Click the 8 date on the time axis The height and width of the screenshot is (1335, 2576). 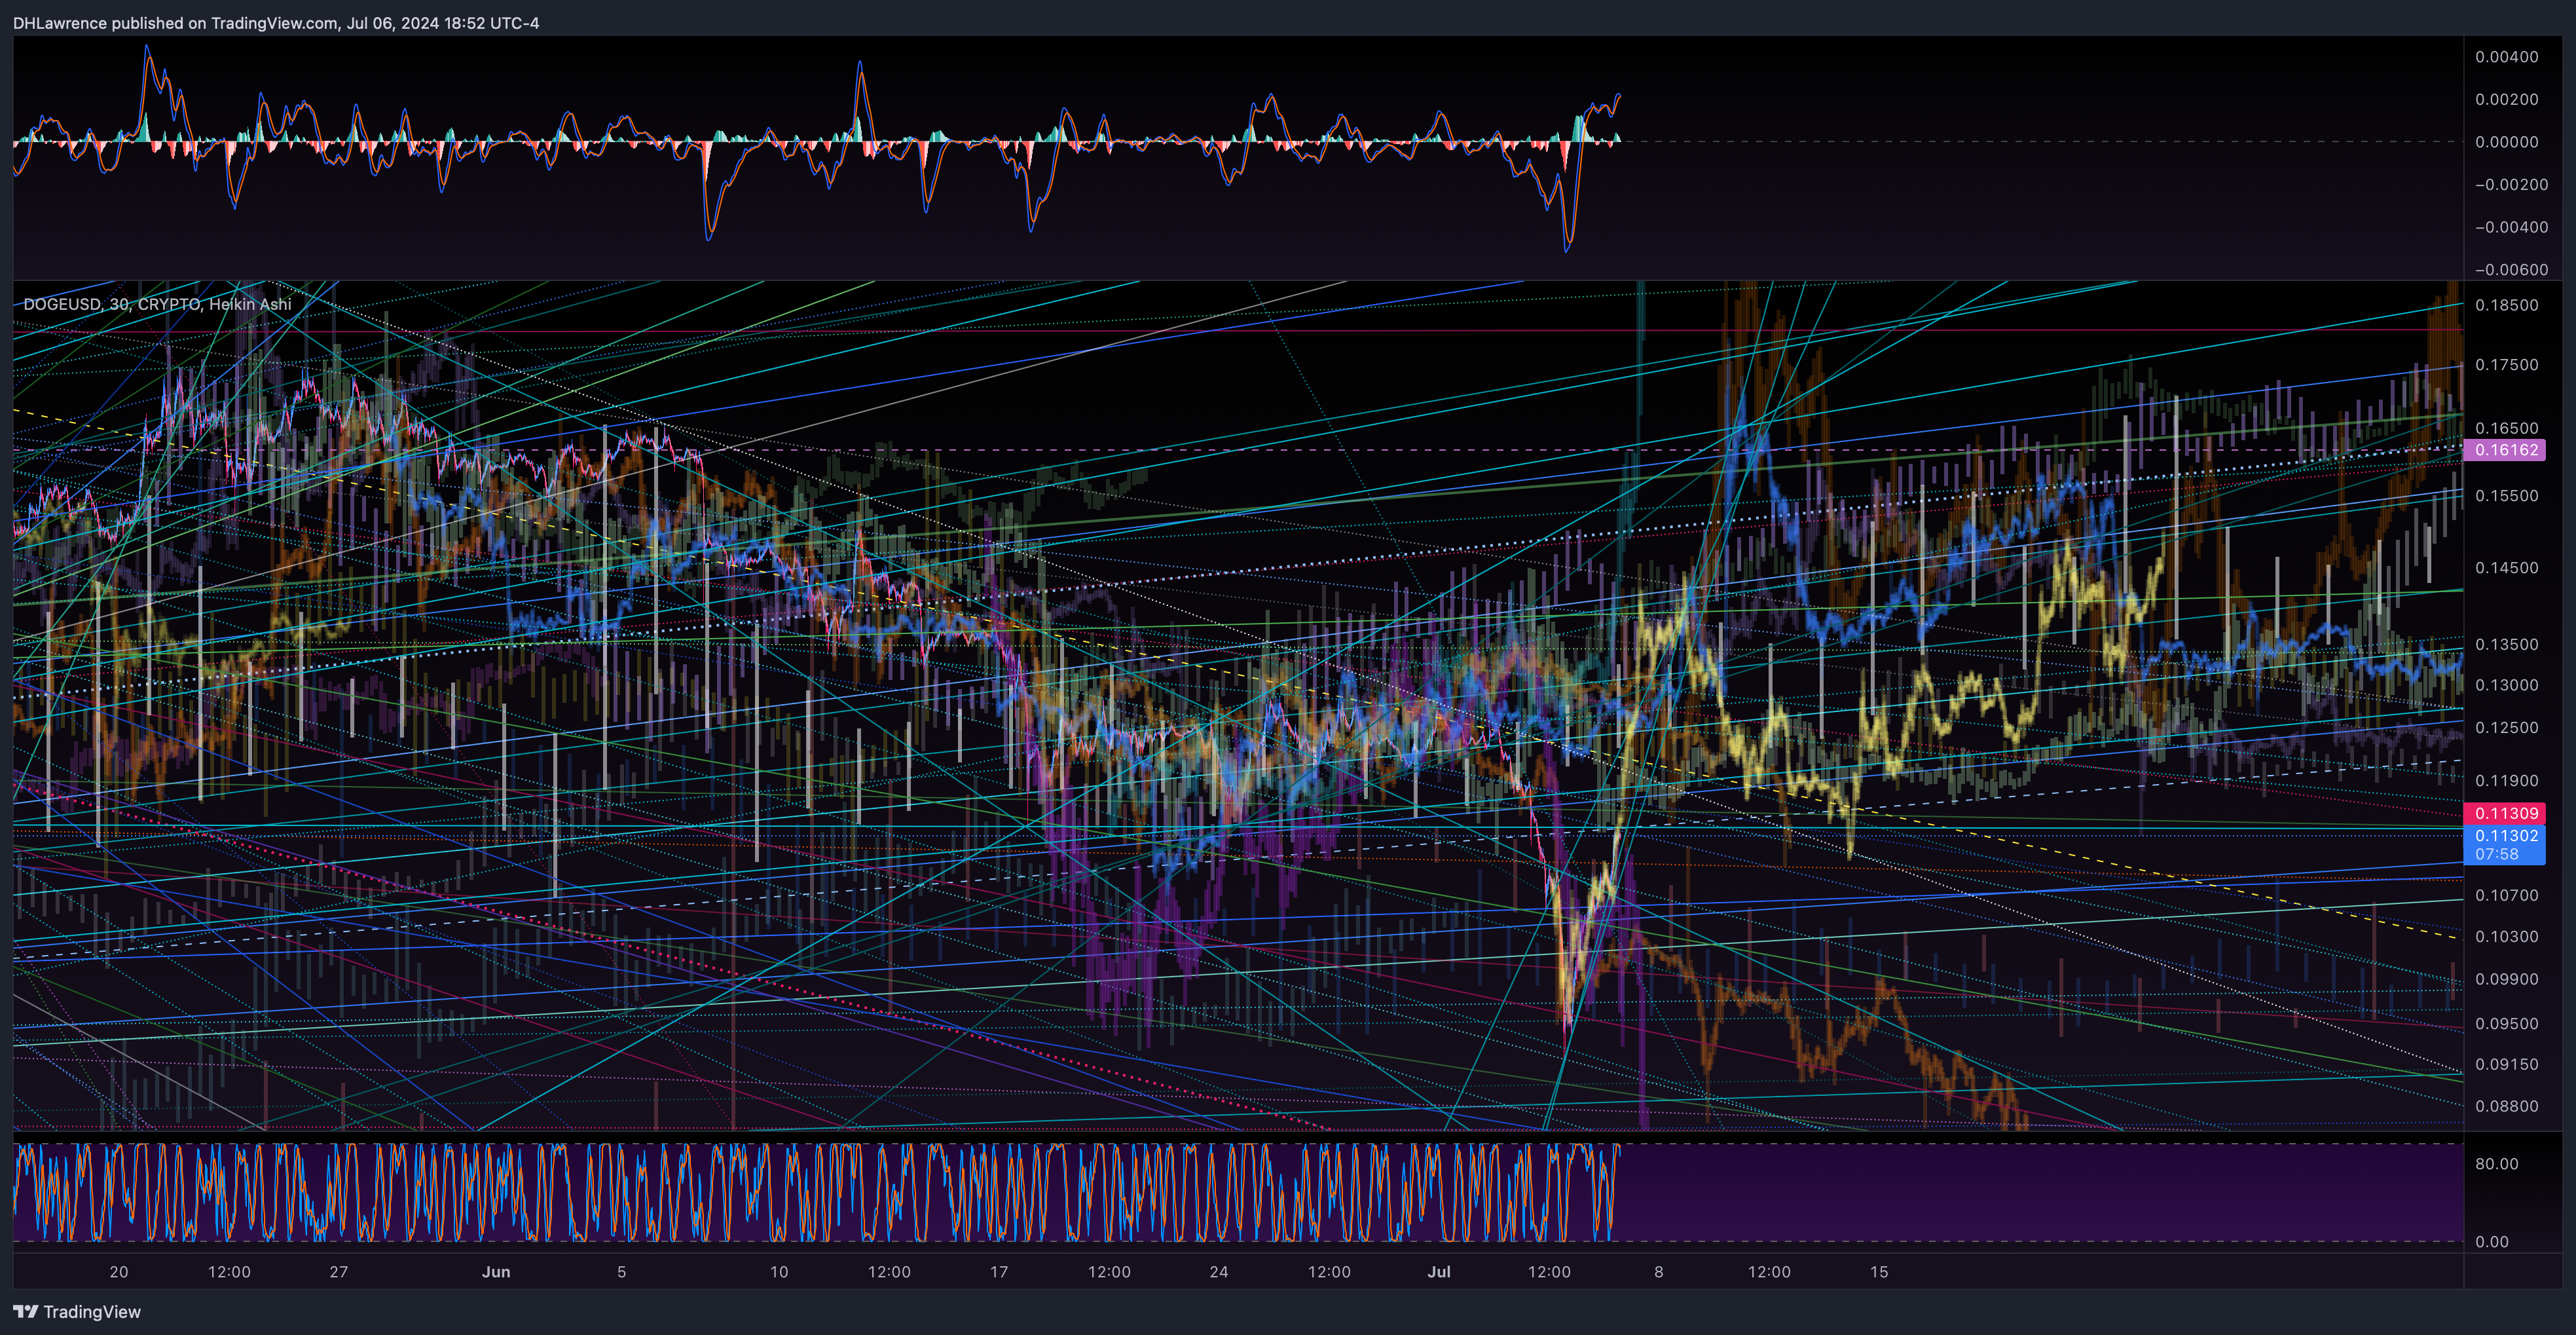point(1659,1272)
